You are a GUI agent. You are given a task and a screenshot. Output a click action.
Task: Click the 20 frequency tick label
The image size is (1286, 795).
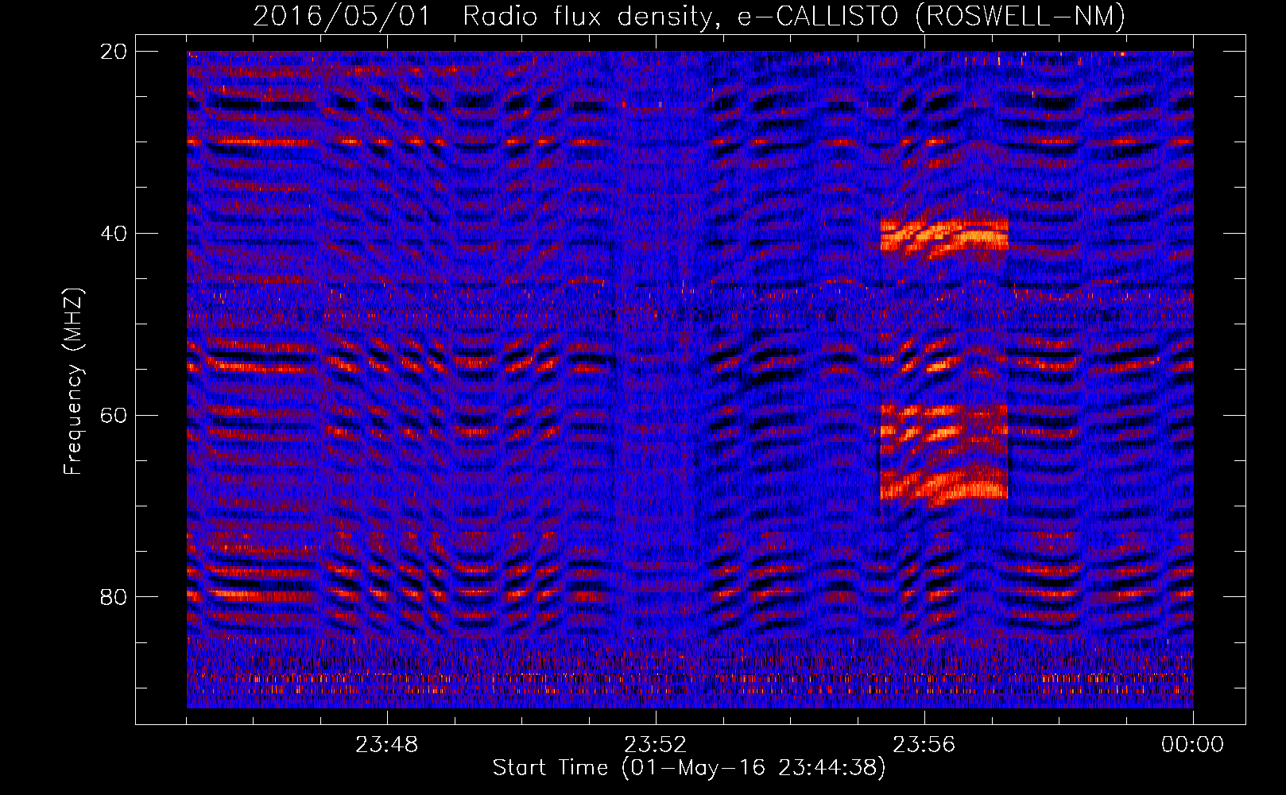(x=114, y=52)
